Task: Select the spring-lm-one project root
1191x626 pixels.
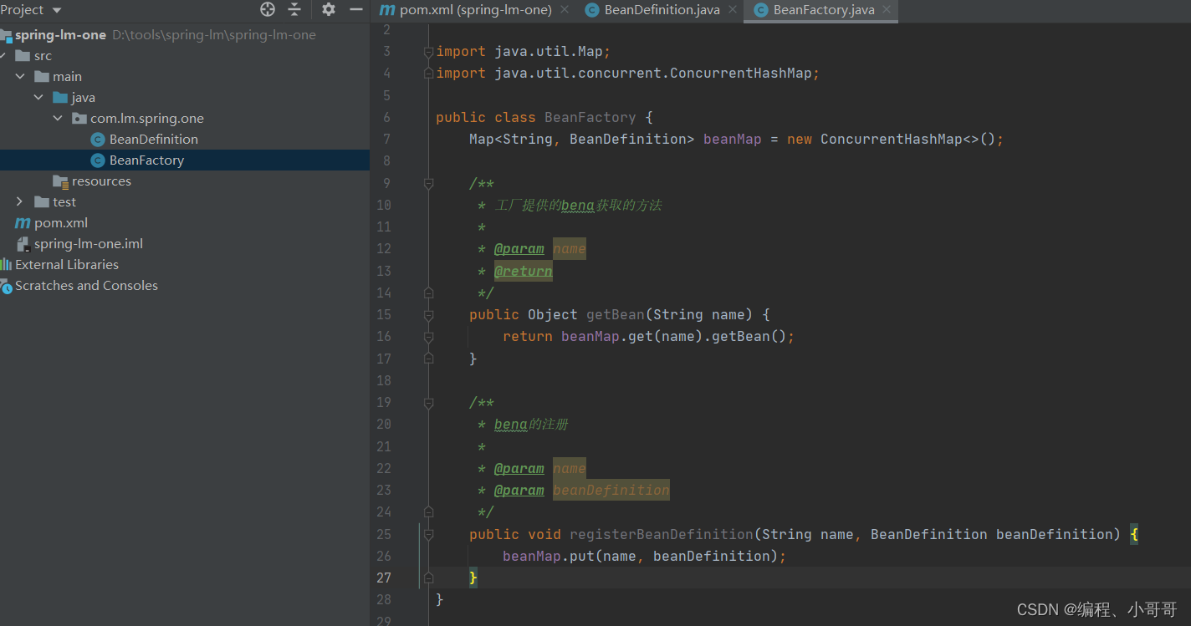Action: coord(60,35)
